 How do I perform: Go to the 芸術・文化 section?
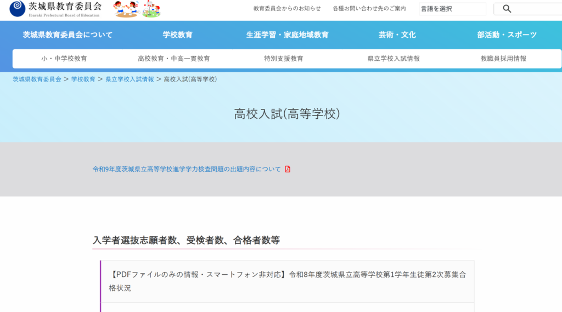click(x=397, y=34)
